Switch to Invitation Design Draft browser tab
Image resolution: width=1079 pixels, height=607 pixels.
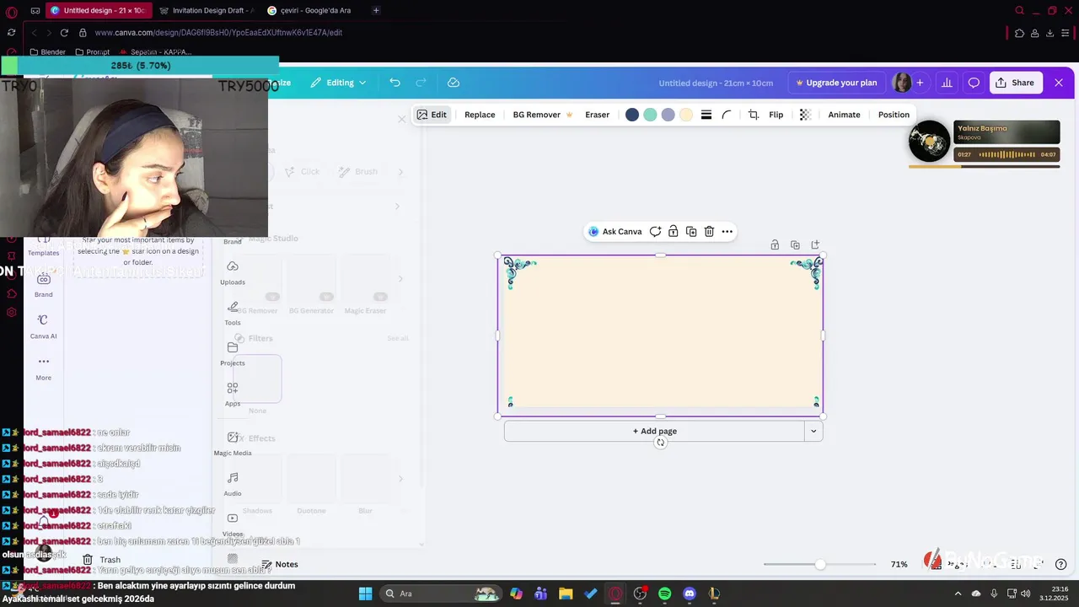(206, 10)
